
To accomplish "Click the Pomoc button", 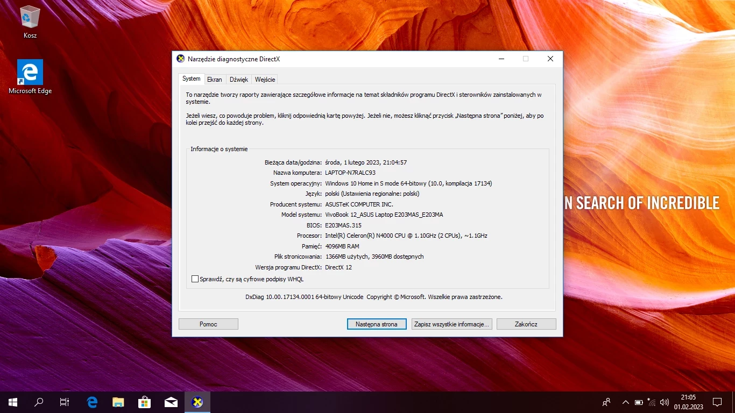I will point(208,324).
